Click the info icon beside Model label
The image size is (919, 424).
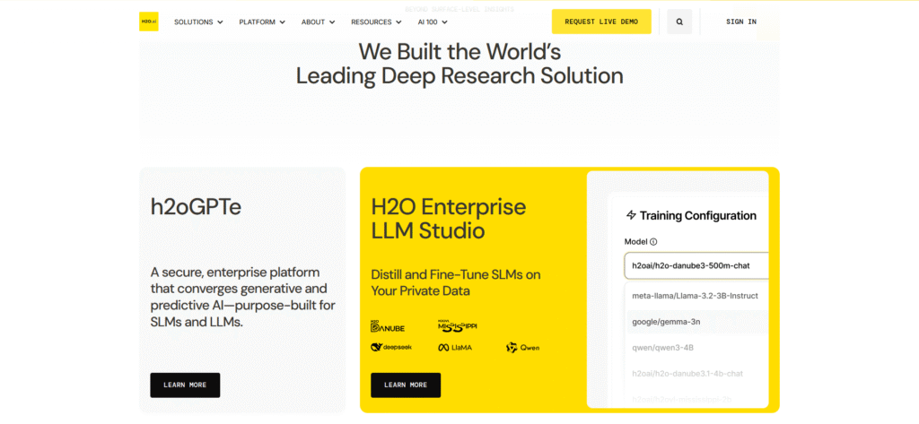pyautogui.click(x=653, y=242)
